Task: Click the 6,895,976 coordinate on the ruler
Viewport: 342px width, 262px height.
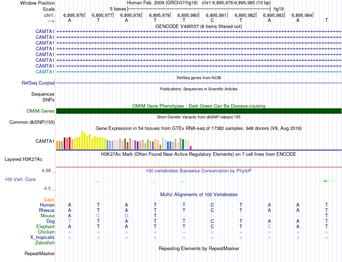Action: point(73,15)
